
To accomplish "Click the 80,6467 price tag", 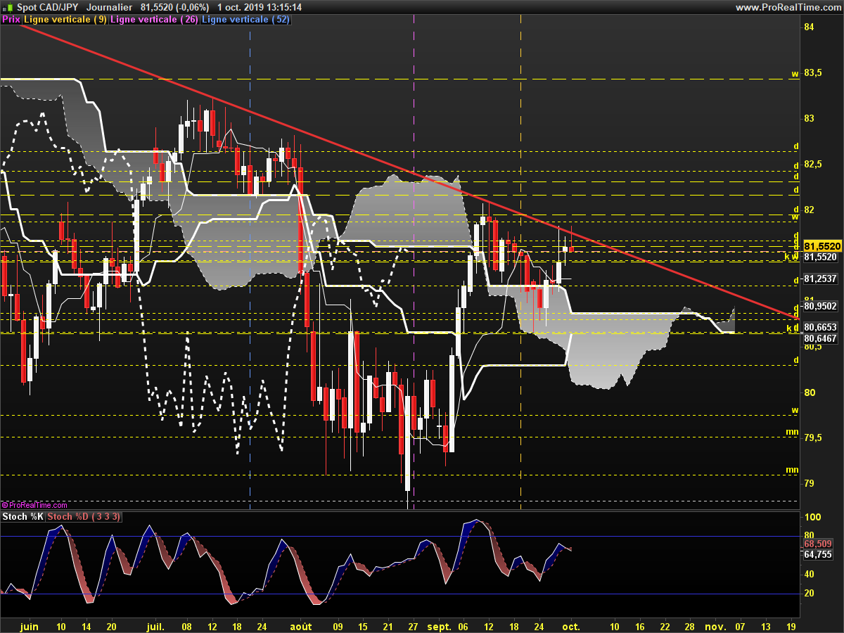I will pyautogui.click(x=820, y=338).
